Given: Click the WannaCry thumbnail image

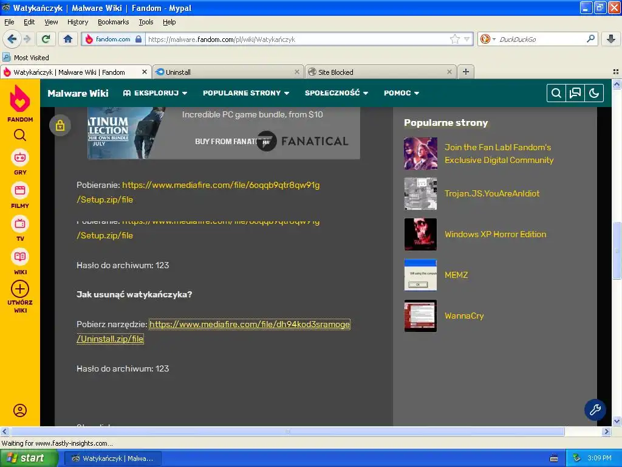Looking at the screenshot, I should pos(420,316).
